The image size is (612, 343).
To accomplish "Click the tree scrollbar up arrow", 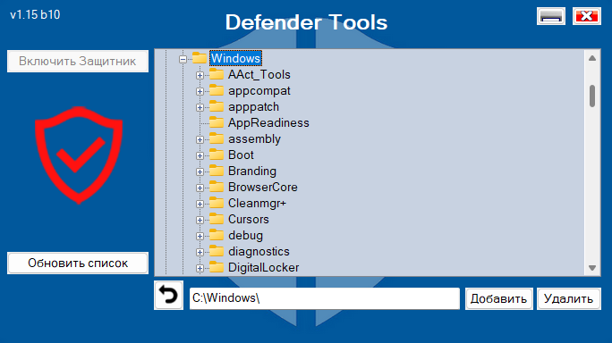I will click(592, 58).
